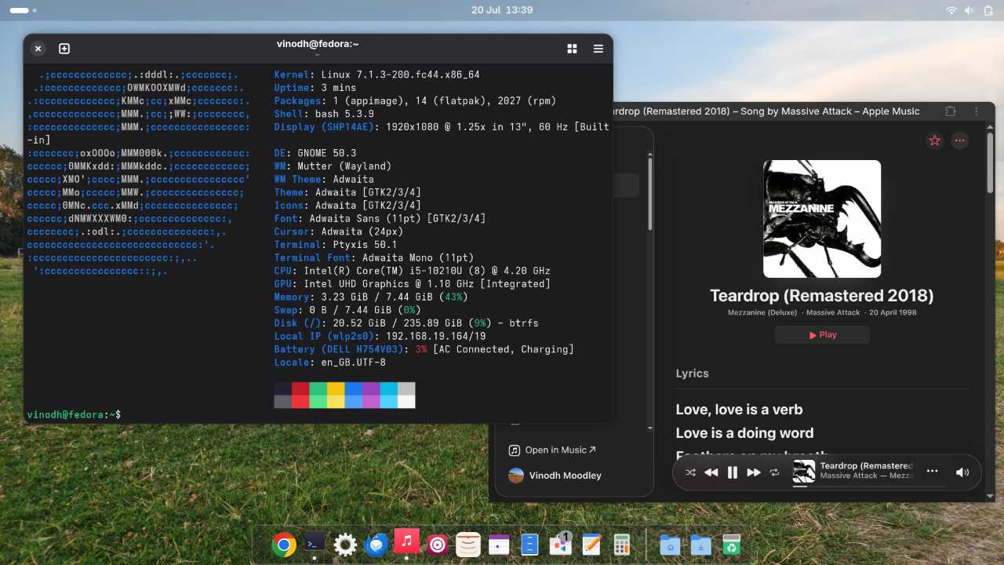1004x565 pixels.
Task: Click the "Uptime: 3 mins" line
Action: pyautogui.click(x=315, y=88)
